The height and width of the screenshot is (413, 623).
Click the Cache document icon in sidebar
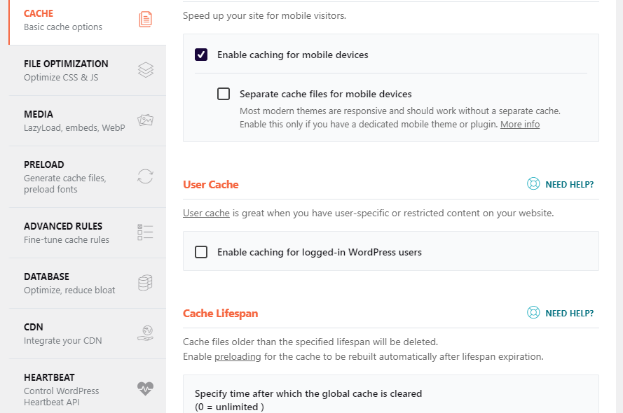click(146, 20)
